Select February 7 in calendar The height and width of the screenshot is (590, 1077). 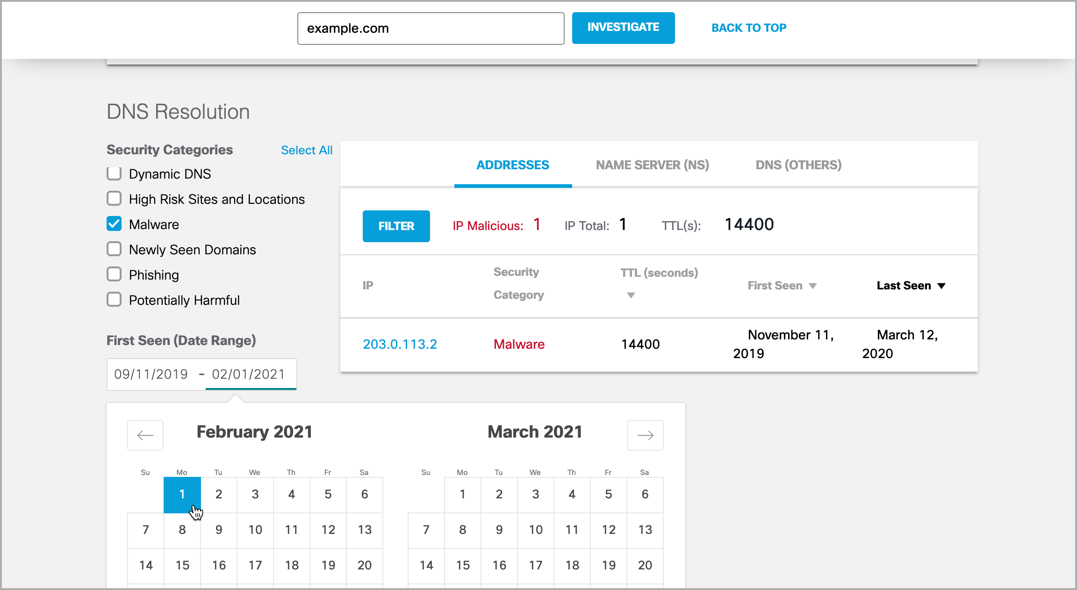145,530
